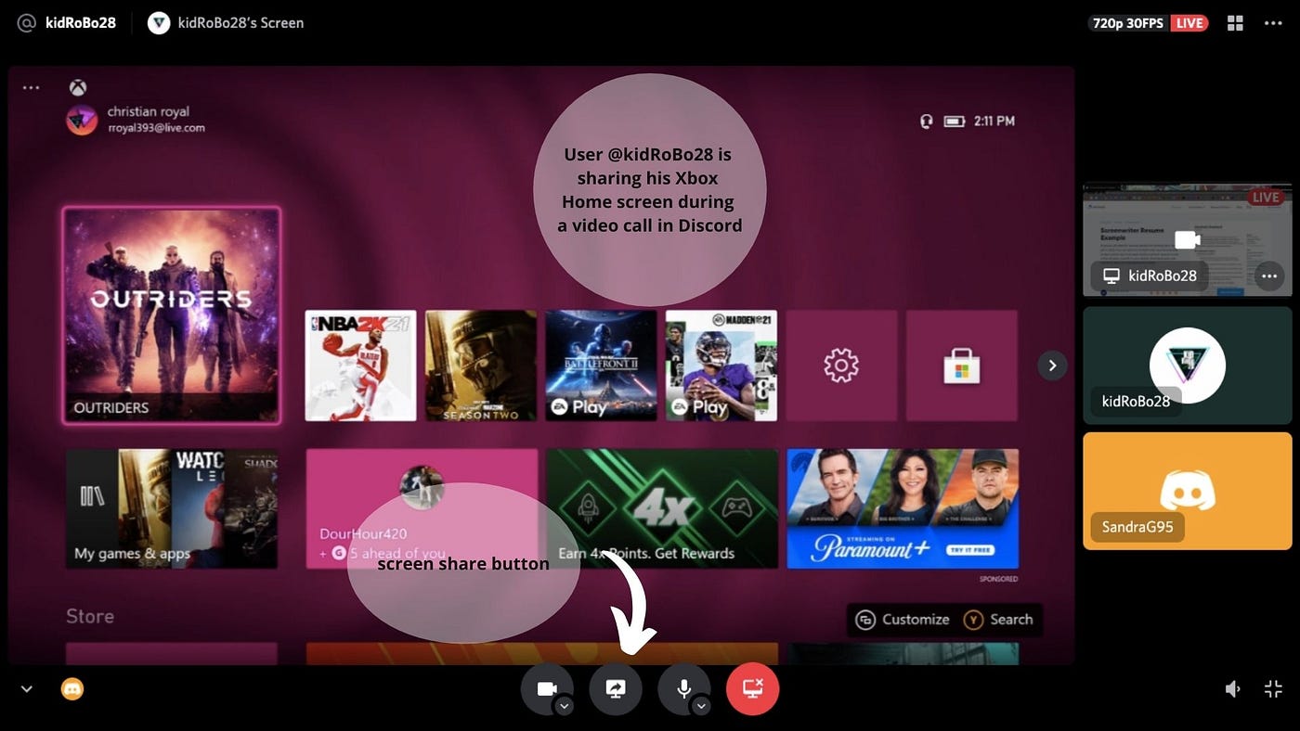Click the red stop watching button

click(x=752, y=688)
